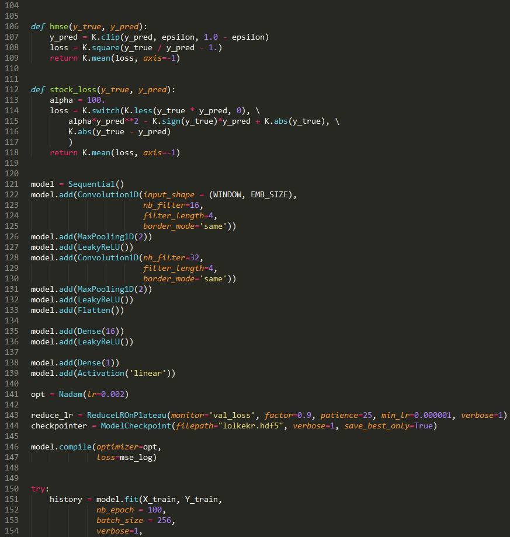The image size is (510, 537).
Task: Click the 'K.clip' call
Action: [106, 37]
